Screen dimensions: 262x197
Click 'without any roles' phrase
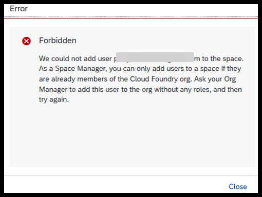[x=182, y=89]
